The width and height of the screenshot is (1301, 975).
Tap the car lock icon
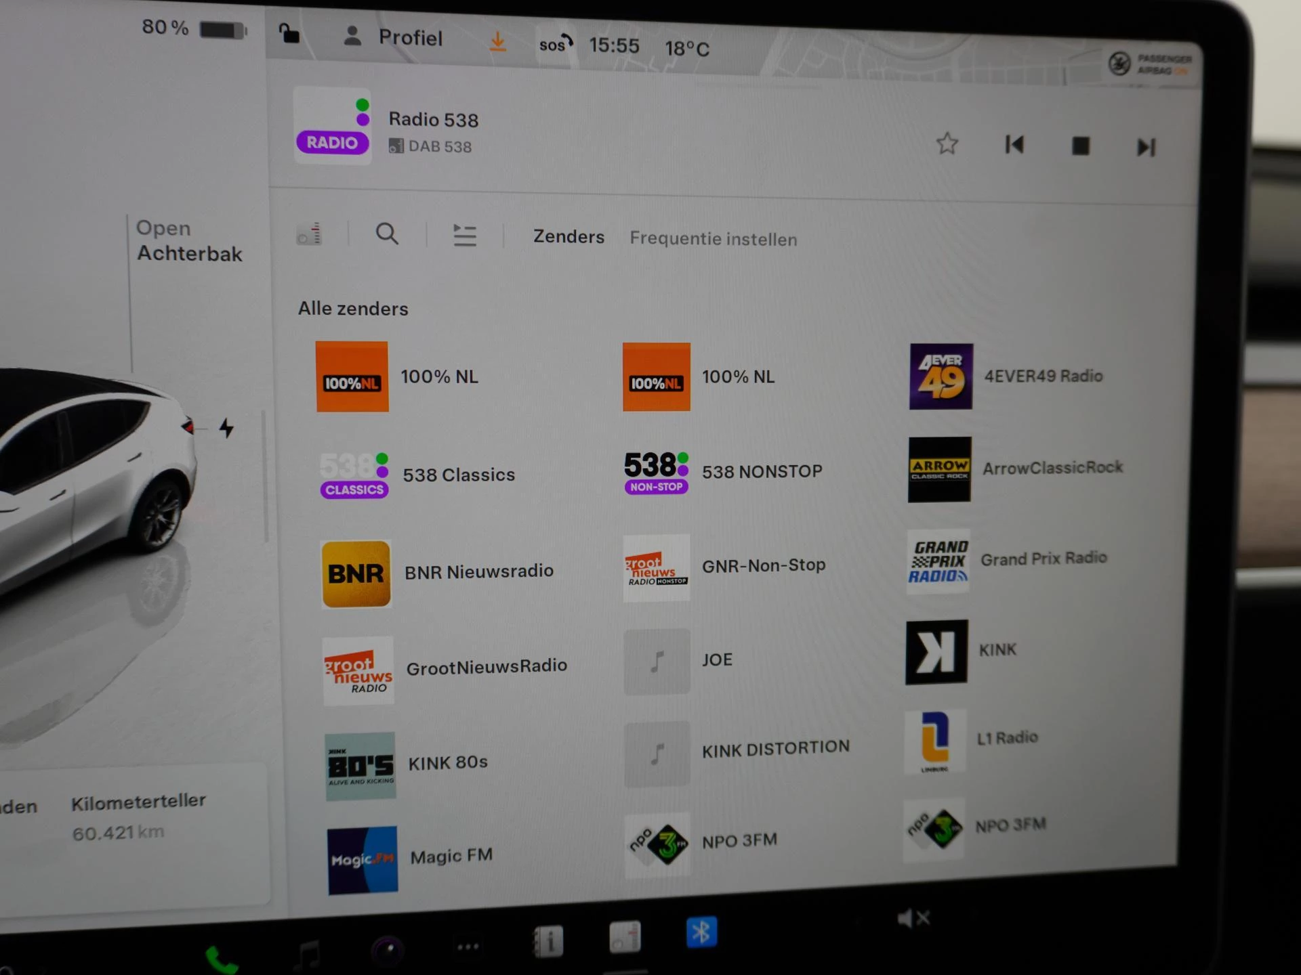[x=289, y=32]
